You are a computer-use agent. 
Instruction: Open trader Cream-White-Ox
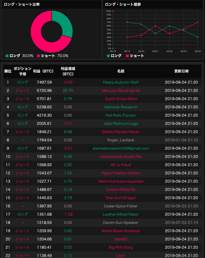(120, 190)
